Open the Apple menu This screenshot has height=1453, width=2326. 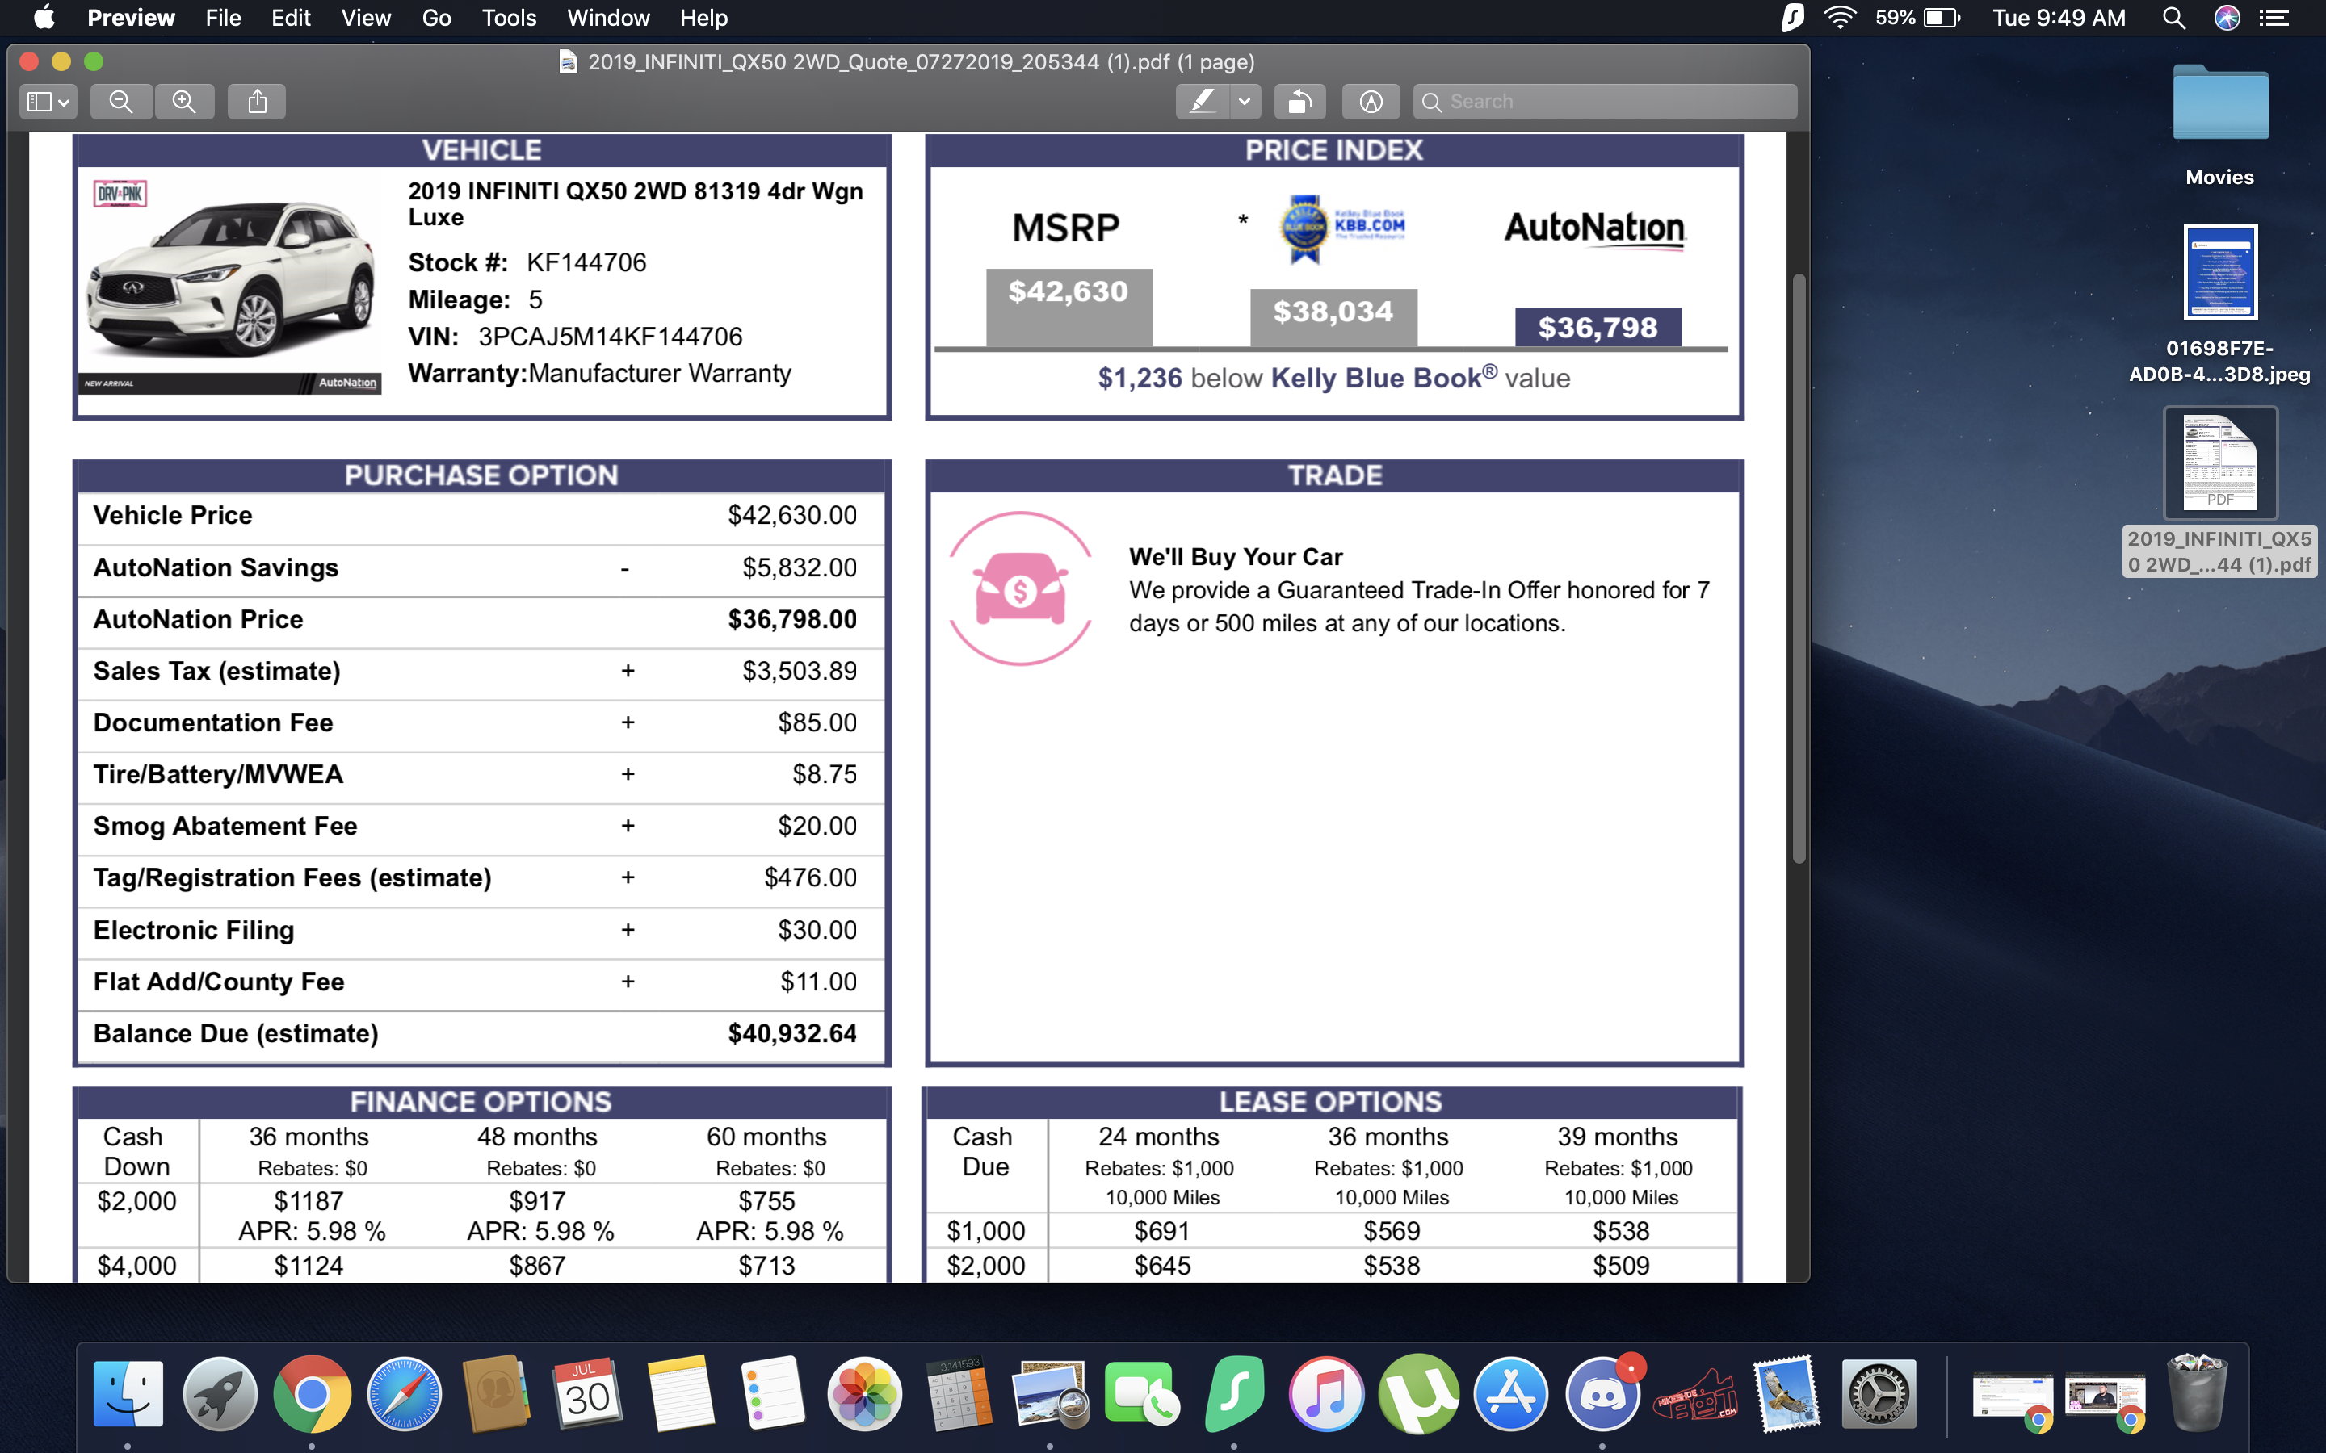44,17
